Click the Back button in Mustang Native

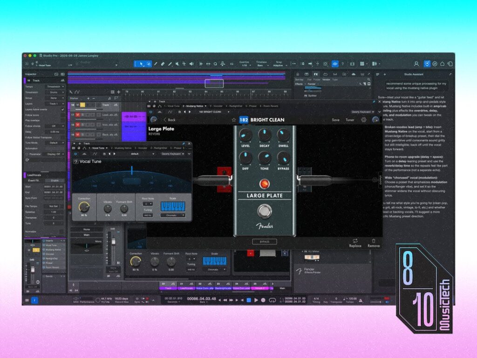[170, 120]
